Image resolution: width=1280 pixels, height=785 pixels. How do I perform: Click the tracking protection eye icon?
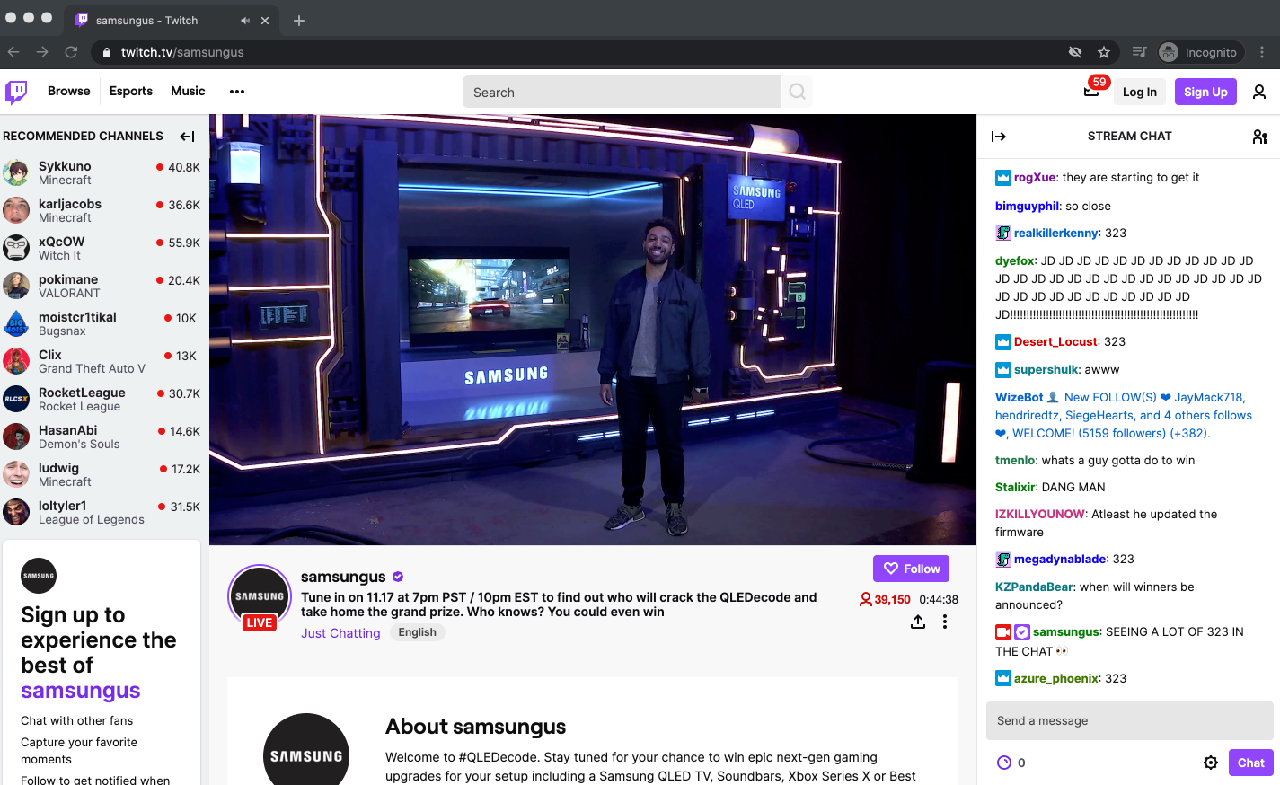(x=1075, y=52)
